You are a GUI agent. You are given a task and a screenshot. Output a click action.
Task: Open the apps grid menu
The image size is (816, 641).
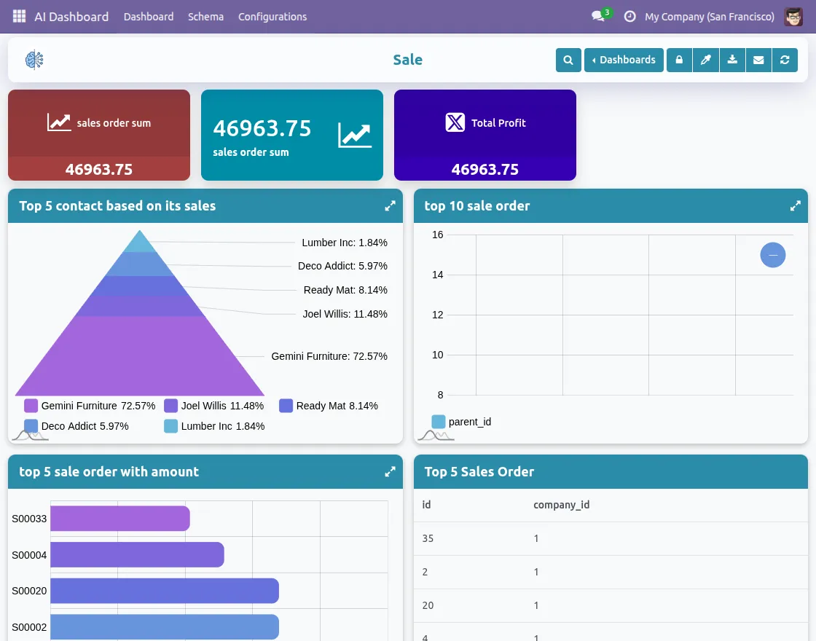19,16
